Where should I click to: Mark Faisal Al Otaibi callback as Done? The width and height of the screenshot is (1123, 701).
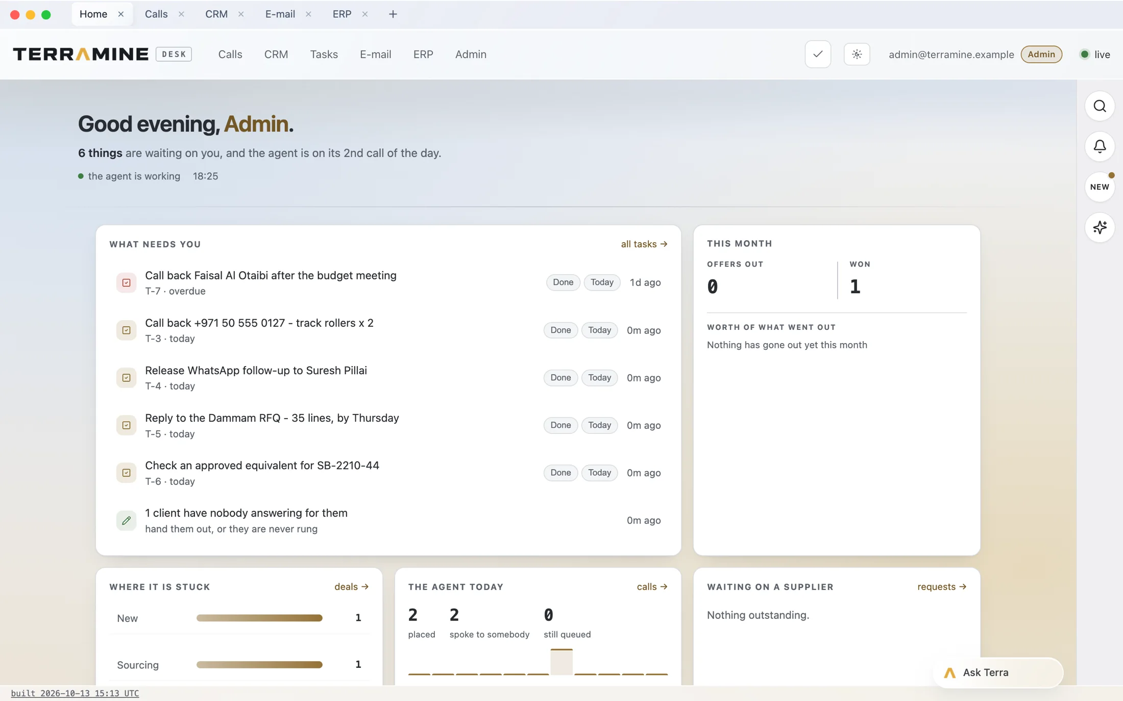click(x=563, y=282)
